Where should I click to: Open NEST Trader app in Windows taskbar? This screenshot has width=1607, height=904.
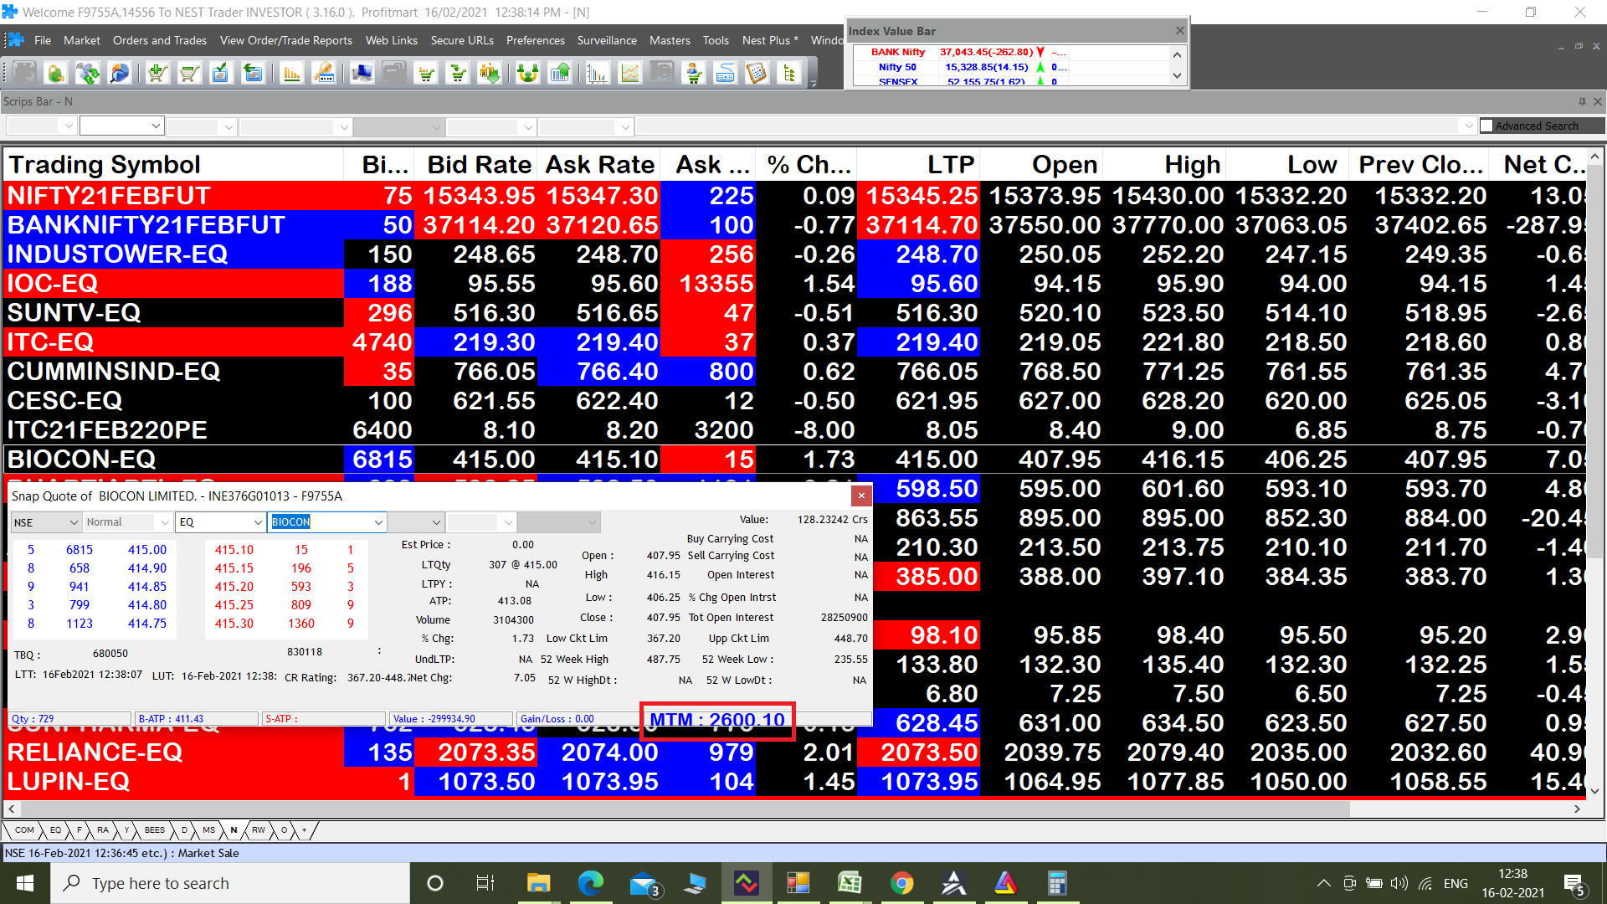(746, 883)
